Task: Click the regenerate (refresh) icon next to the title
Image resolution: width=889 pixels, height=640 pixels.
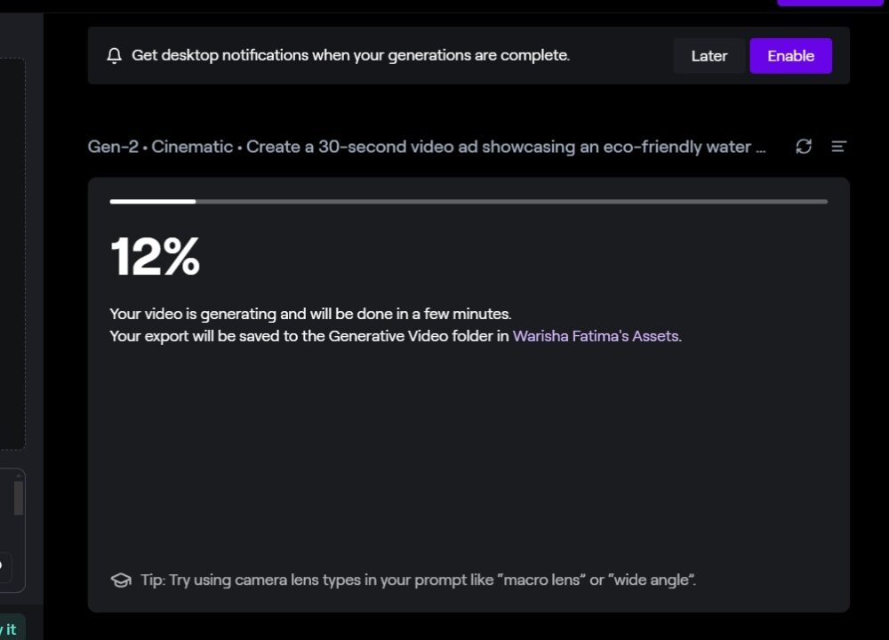Action: pos(804,147)
